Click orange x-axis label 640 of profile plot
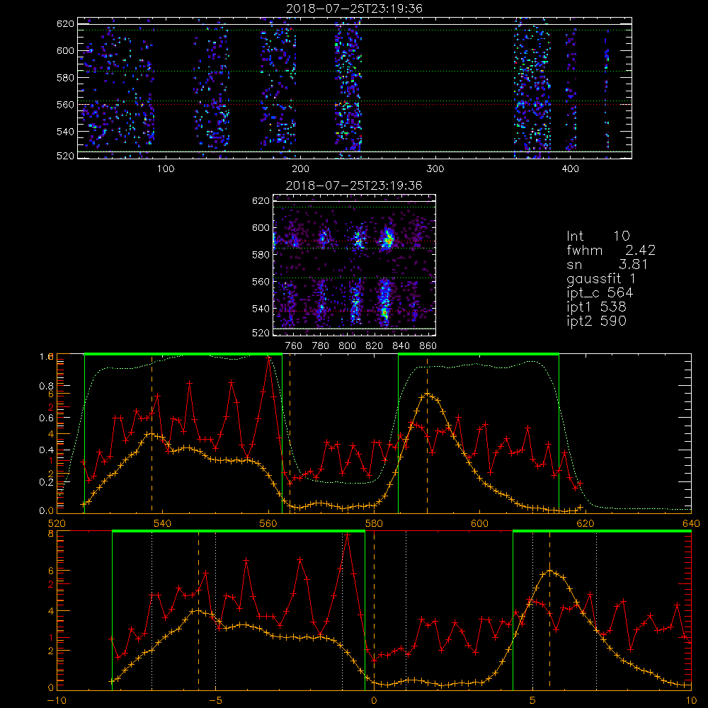This screenshot has height=708, width=708. click(691, 524)
